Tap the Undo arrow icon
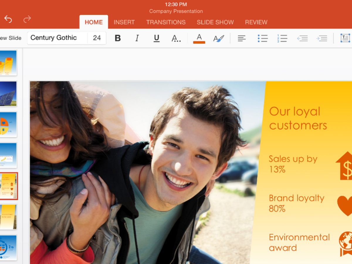 tap(8, 19)
